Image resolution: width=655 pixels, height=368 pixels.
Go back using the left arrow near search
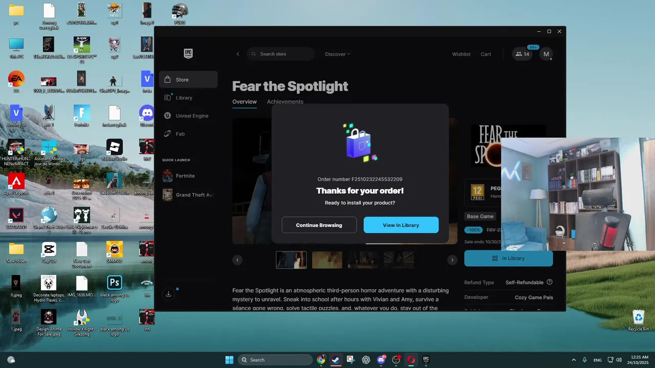coord(237,54)
